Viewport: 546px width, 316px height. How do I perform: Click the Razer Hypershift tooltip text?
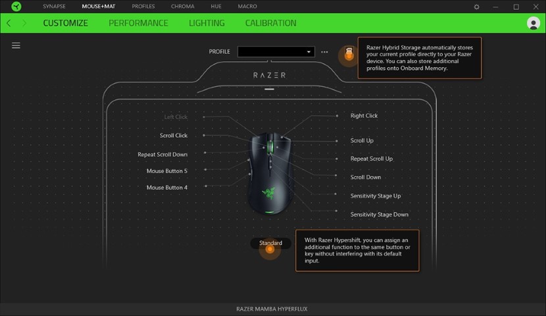point(357,251)
